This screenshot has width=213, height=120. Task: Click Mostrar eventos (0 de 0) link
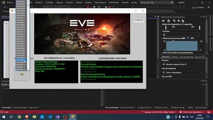[176, 64]
